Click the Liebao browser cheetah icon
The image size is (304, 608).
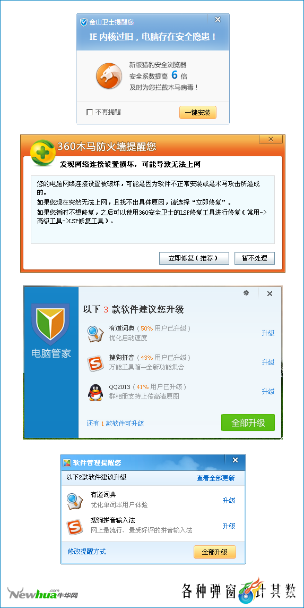[109, 75]
